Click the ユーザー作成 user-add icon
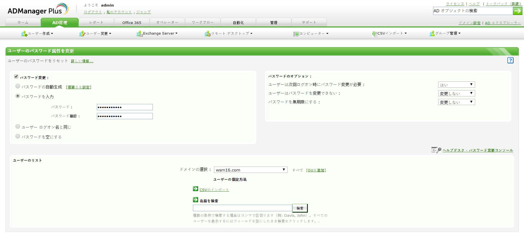524x242 pixels. 24,34
